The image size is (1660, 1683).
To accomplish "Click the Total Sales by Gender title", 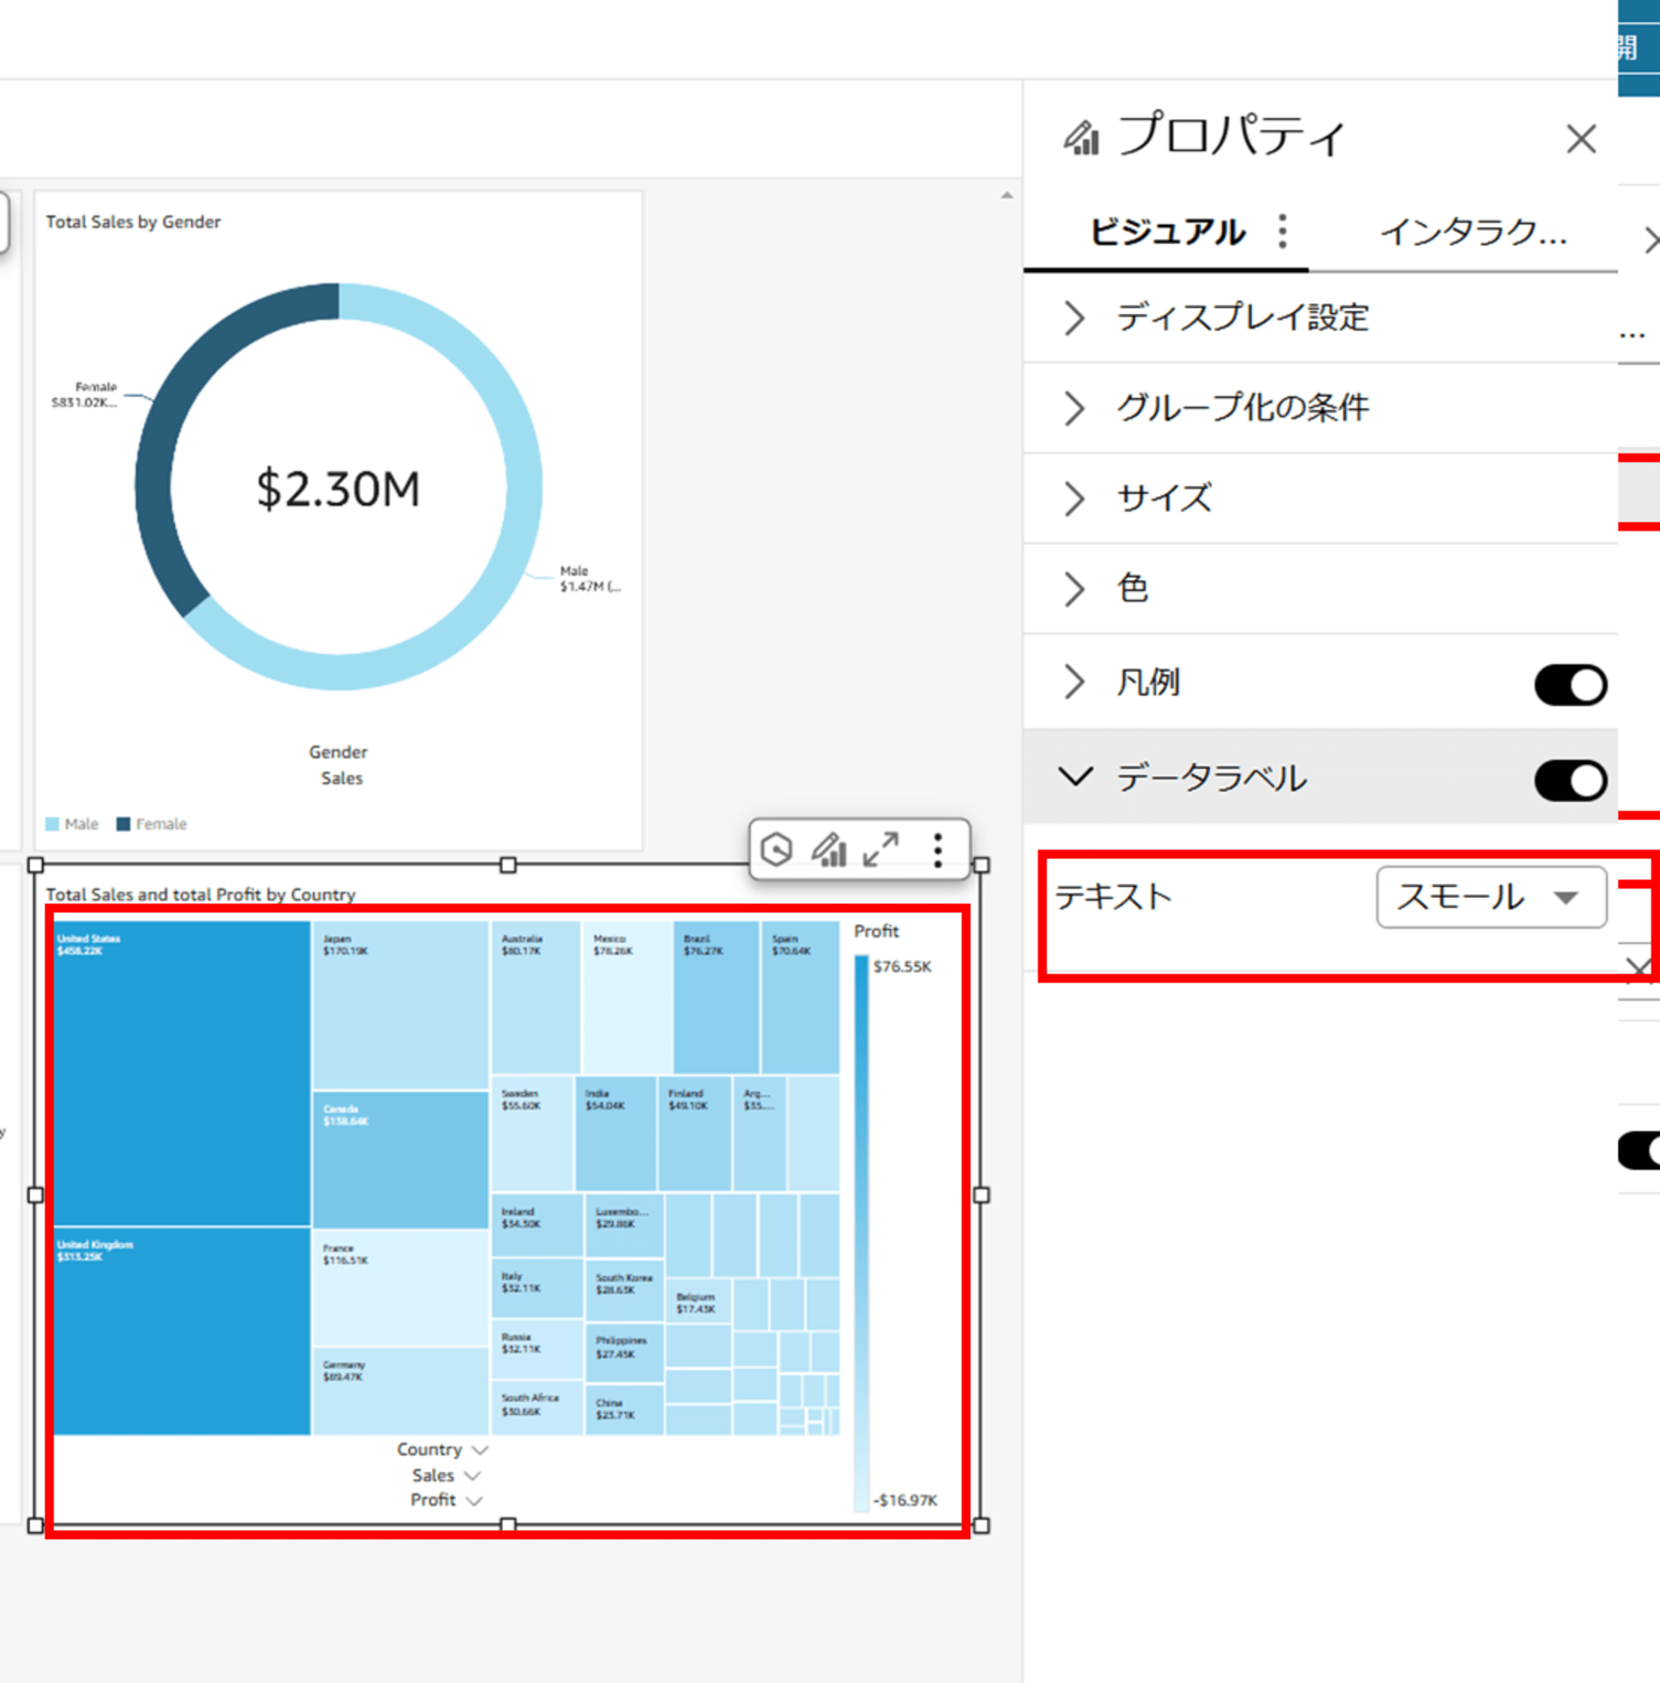I will 133,222.
